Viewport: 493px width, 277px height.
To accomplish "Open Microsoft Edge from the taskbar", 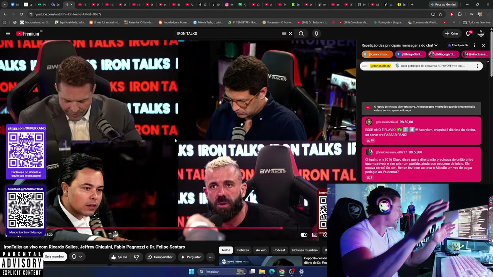I will pyautogui.click(x=272, y=272).
